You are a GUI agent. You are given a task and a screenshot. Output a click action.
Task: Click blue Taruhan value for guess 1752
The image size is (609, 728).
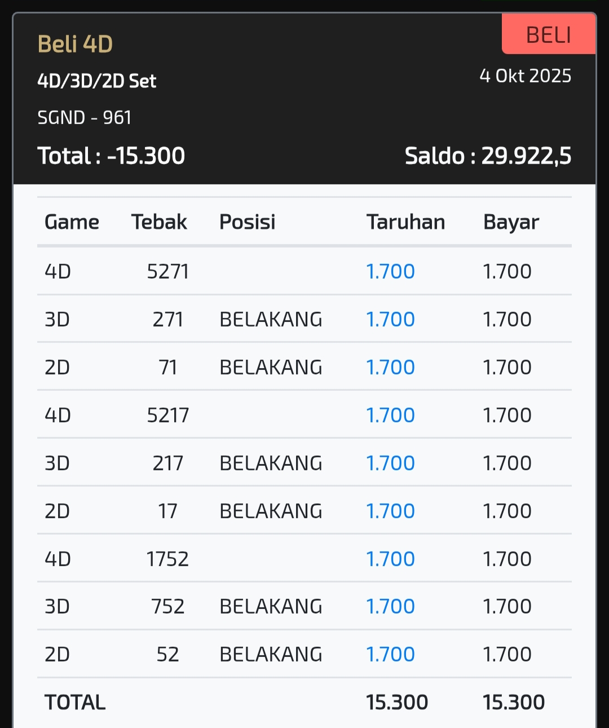point(390,559)
